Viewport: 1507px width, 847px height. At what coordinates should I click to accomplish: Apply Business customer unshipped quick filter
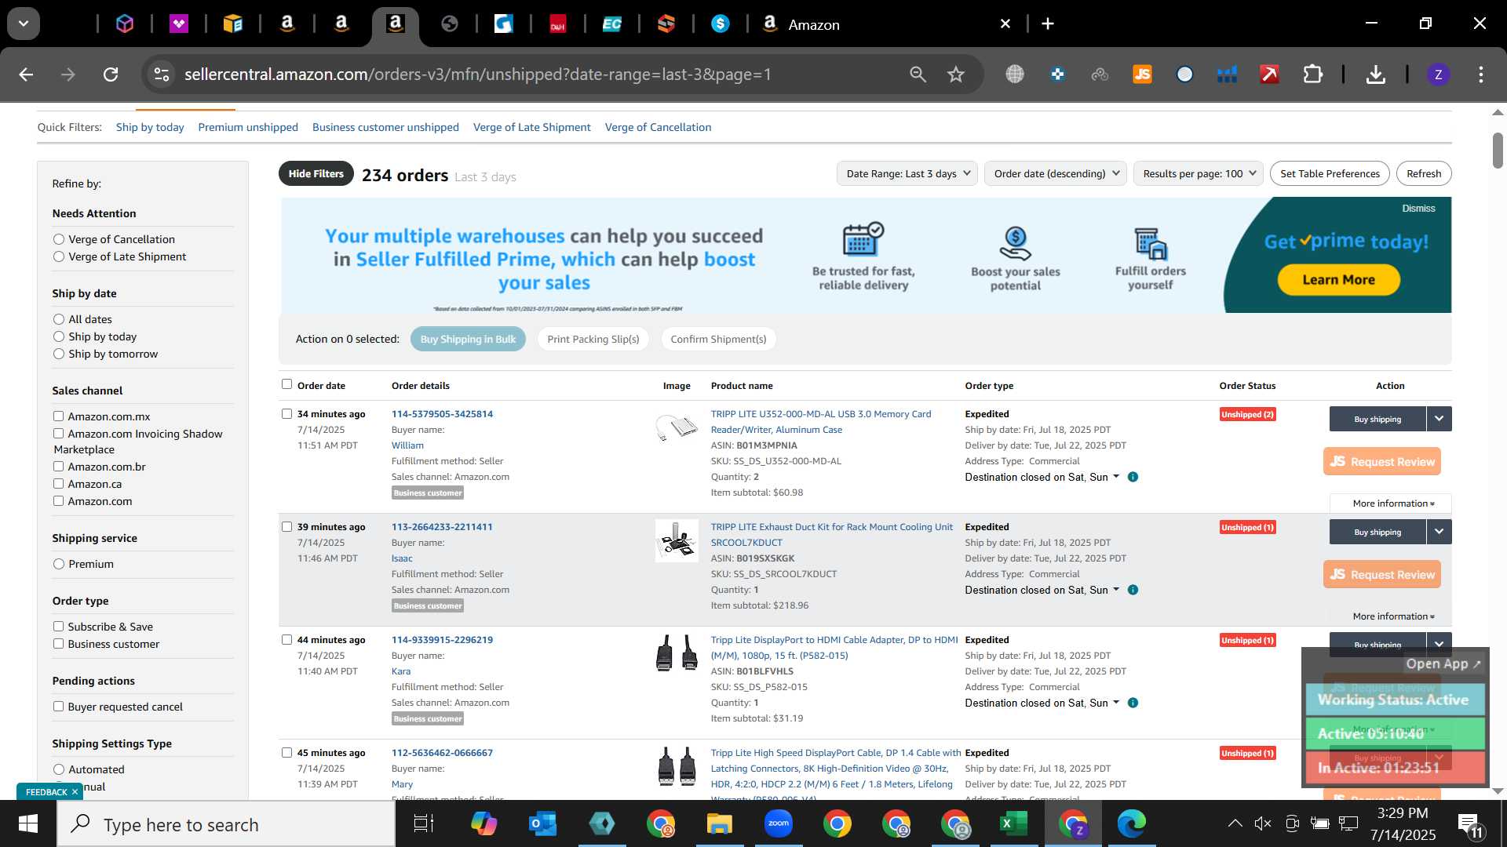[x=385, y=127]
